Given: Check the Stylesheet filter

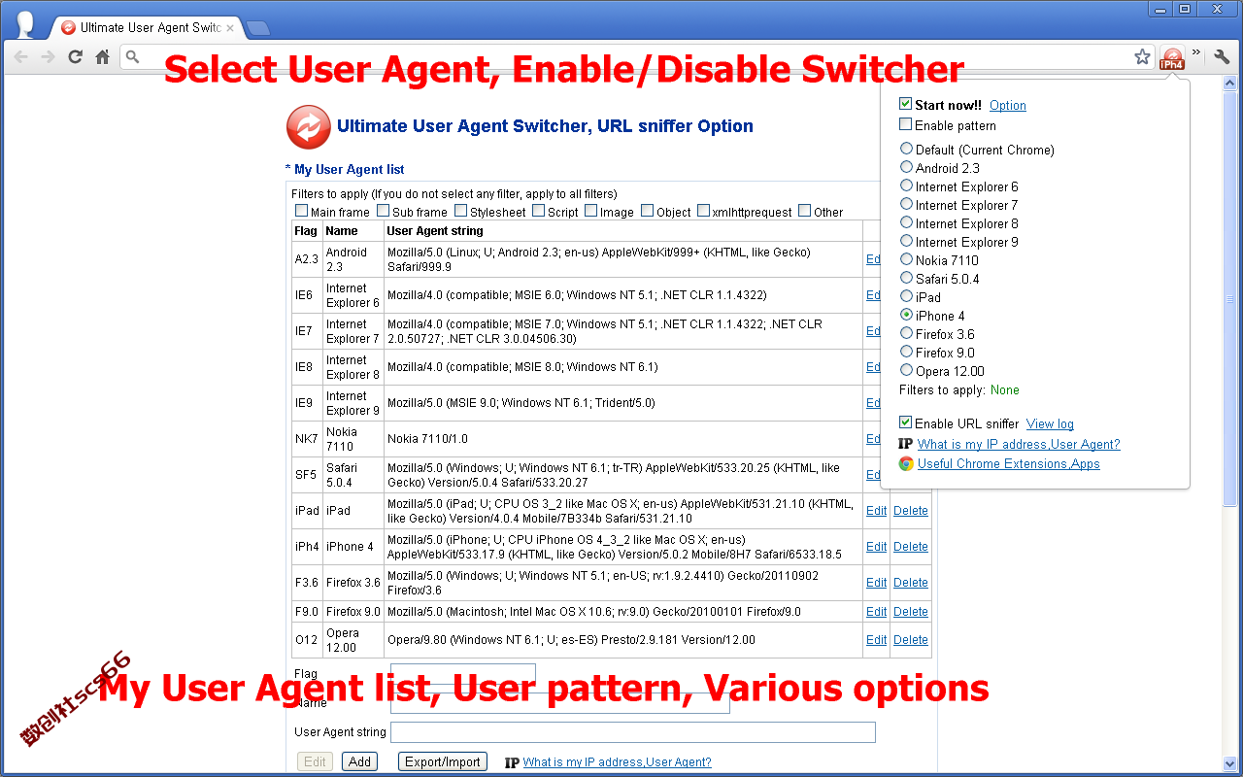Looking at the screenshot, I should [x=460, y=211].
